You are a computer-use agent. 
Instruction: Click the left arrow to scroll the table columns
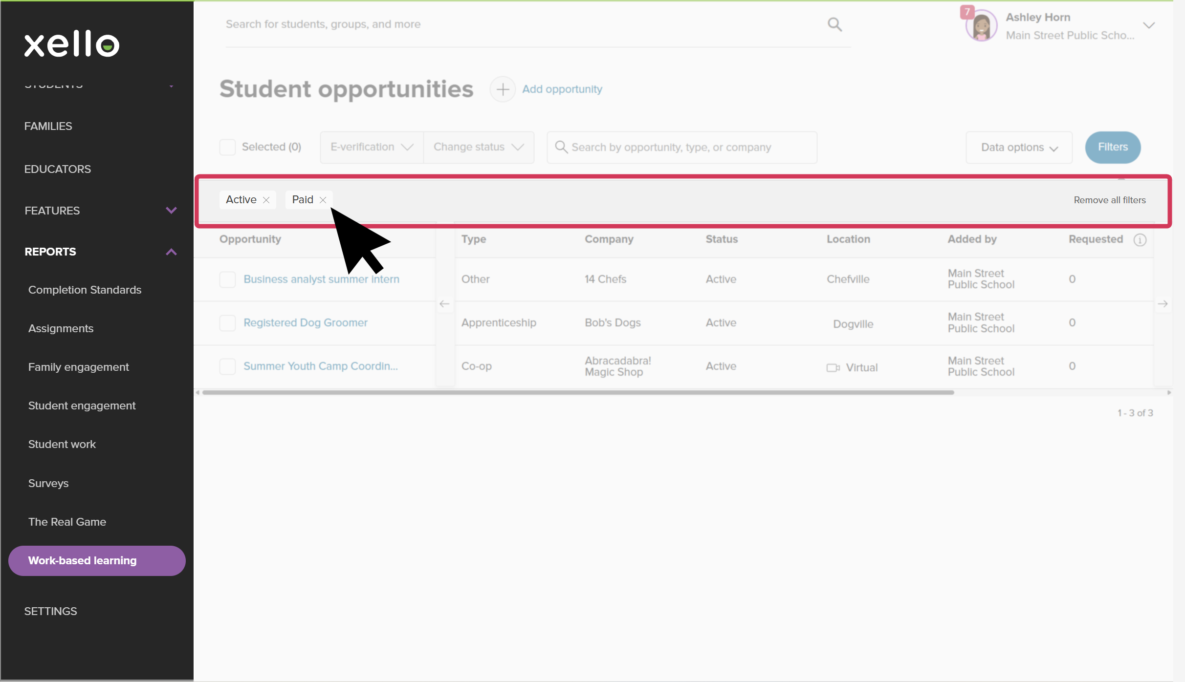point(444,304)
